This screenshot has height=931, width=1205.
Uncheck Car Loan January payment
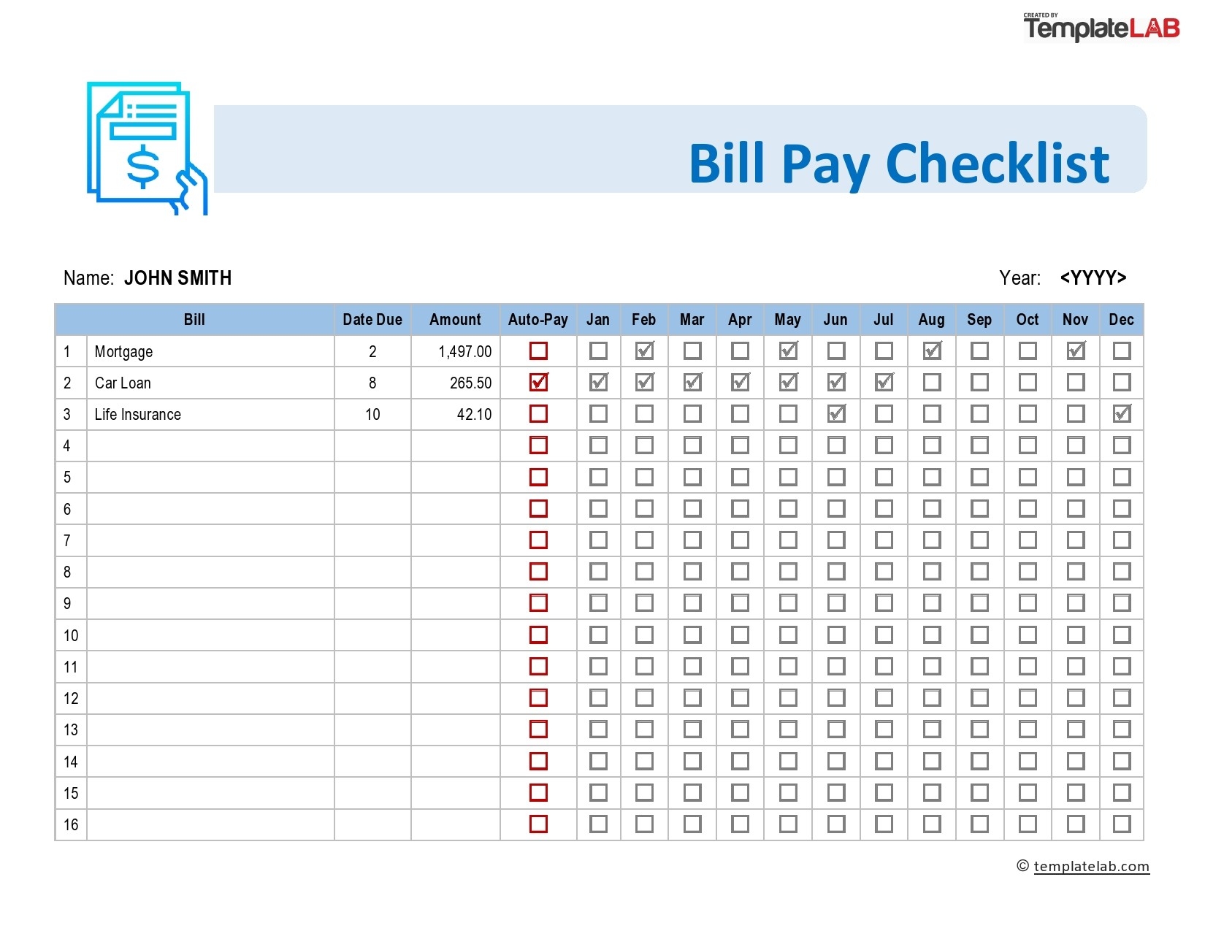tap(598, 383)
